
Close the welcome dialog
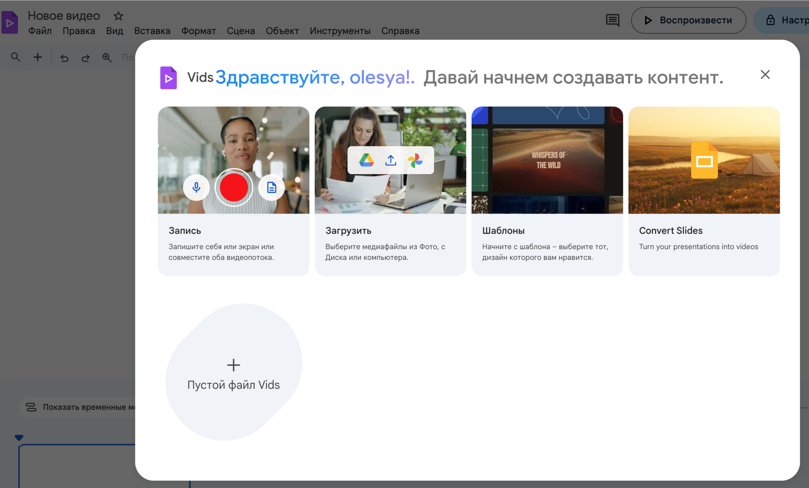coord(765,75)
